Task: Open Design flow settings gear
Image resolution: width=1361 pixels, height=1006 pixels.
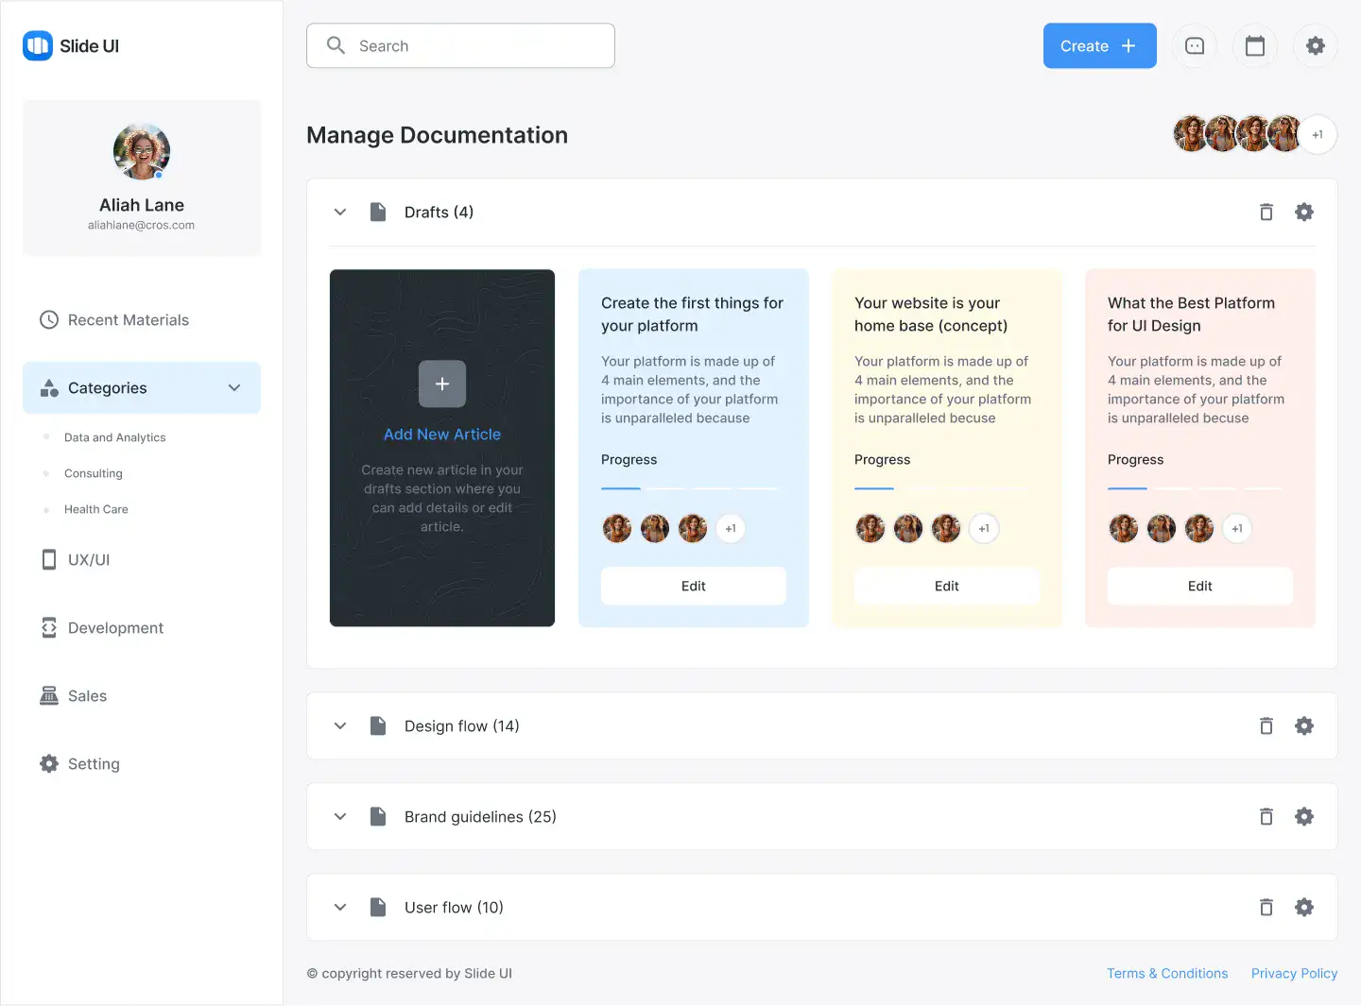Action: (x=1304, y=725)
